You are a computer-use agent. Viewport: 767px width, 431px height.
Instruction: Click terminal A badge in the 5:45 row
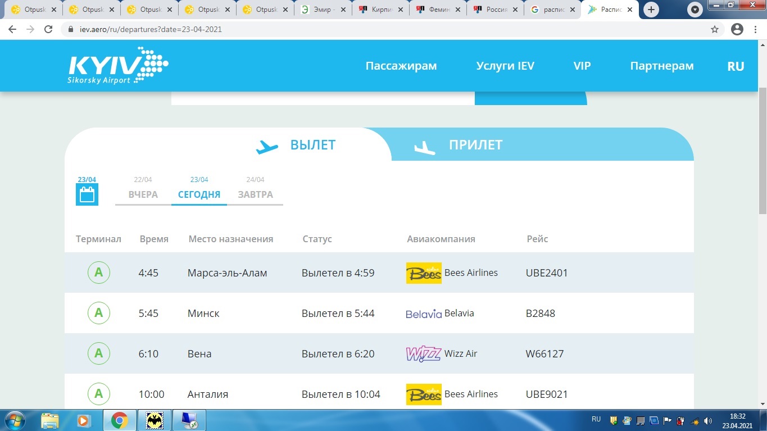point(99,313)
